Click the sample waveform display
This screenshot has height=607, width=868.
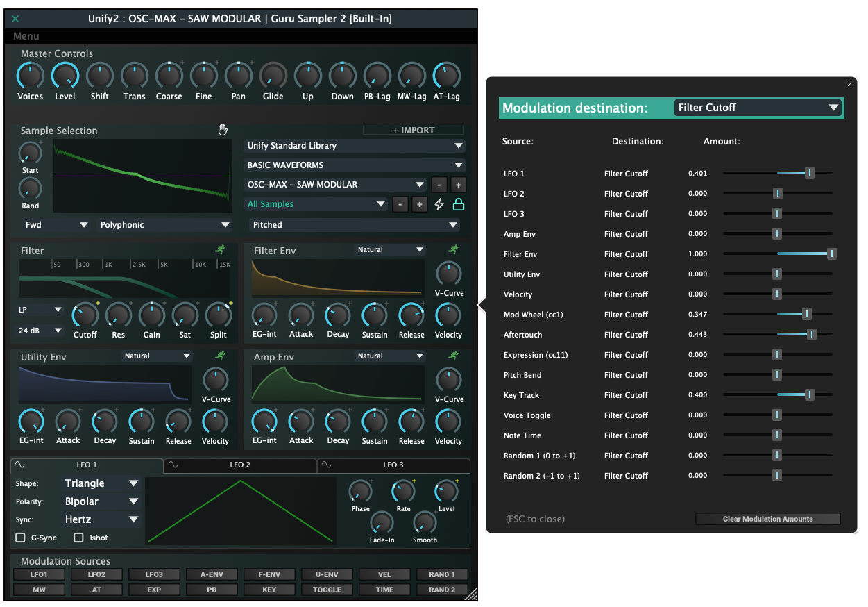pos(142,176)
